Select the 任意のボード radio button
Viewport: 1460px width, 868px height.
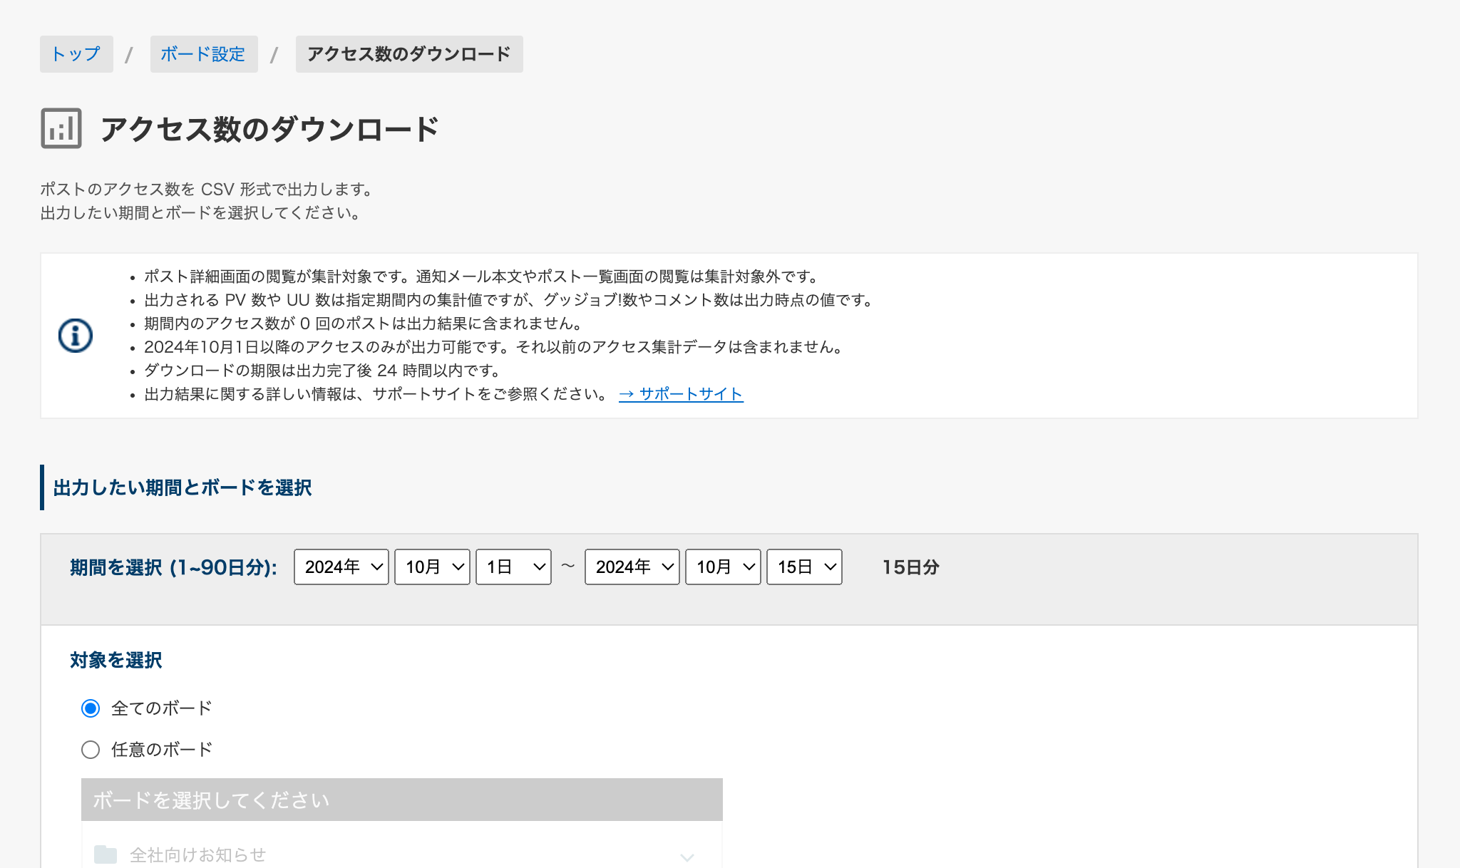pyautogui.click(x=91, y=750)
